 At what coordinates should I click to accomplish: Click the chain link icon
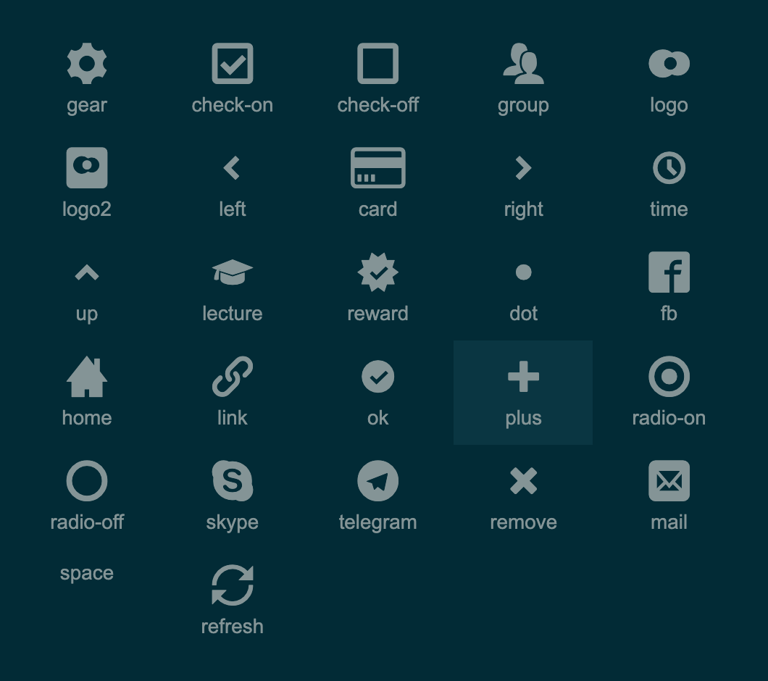[x=233, y=377]
